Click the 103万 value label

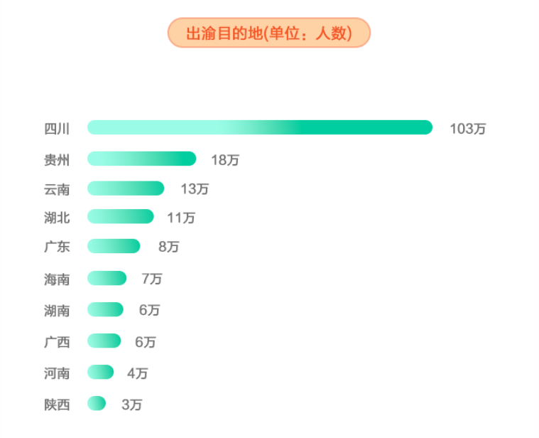click(468, 129)
